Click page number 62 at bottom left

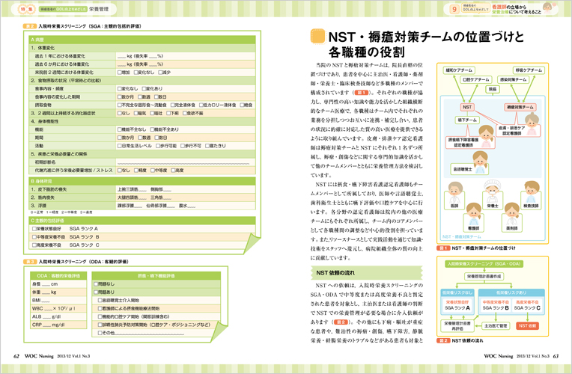tap(16, 356)
